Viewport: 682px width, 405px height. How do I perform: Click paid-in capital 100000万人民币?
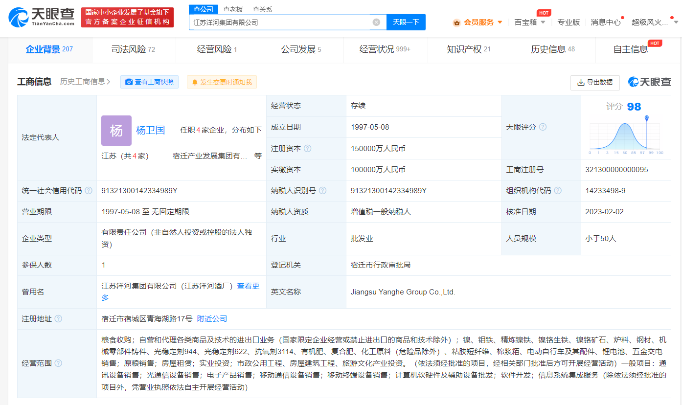pos(378,170)
